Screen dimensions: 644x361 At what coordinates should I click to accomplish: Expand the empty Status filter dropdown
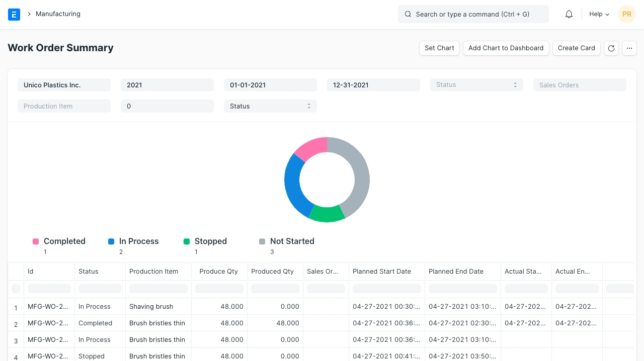tap(476, 85)
